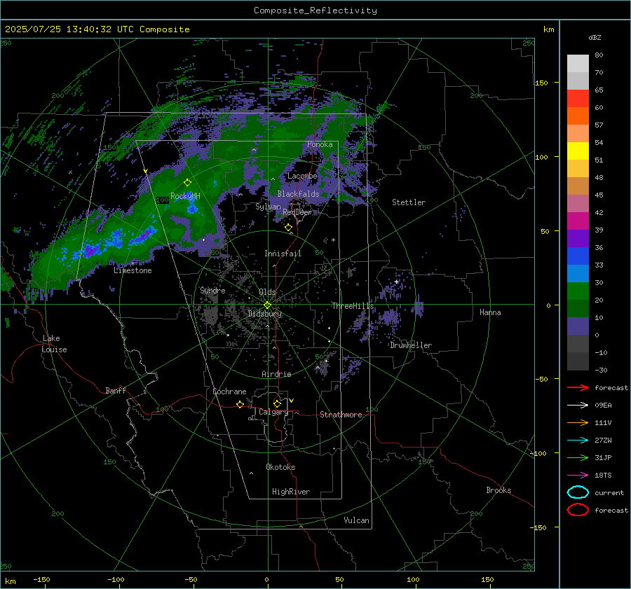Click the yellow radar site marker at Didsbury
Image resolution: width=631 pixels, height=589 pixels.
(268, 305)
